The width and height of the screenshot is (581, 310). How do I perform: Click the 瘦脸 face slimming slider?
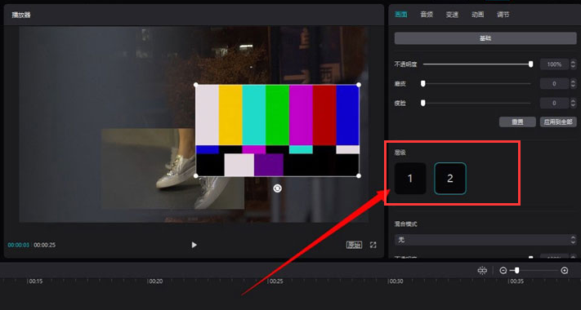pyautogui.click(x=477, y=103)
